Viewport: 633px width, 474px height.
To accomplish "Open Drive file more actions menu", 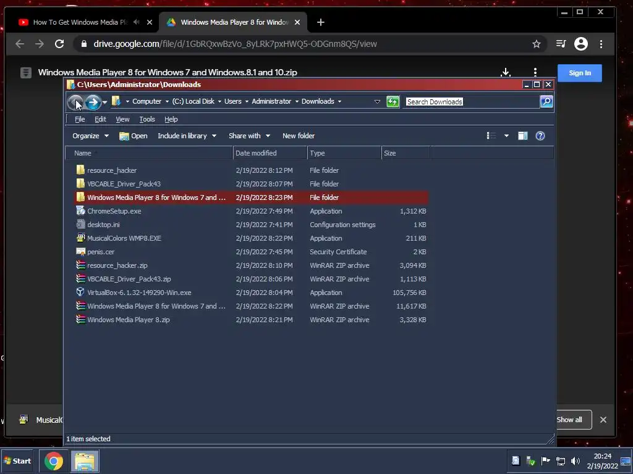I will point(535,72).
